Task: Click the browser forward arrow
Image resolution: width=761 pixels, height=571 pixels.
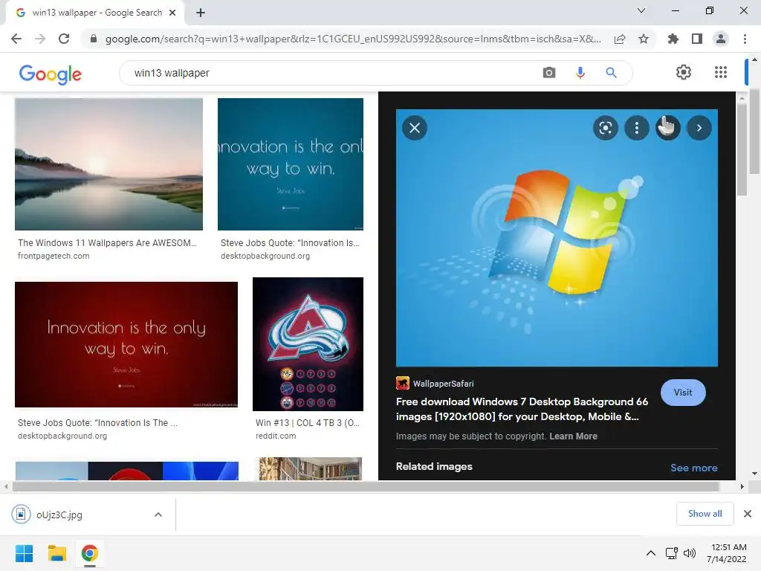Action: tap(40, 39)
